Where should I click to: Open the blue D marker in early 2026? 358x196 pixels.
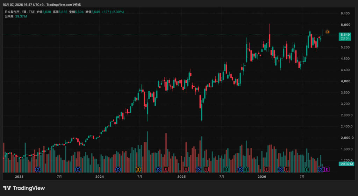280,169
